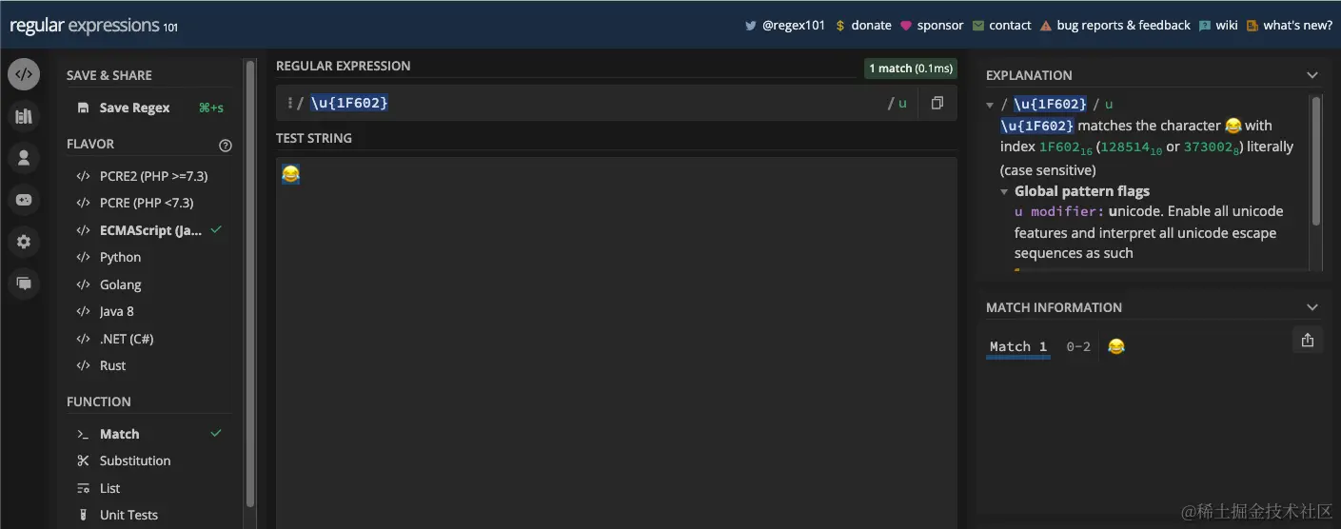Image resolution: width=1341 pixels, height=529 pixels.
Task: Click the Twitter bird icon
Action: tap(751, 26)
